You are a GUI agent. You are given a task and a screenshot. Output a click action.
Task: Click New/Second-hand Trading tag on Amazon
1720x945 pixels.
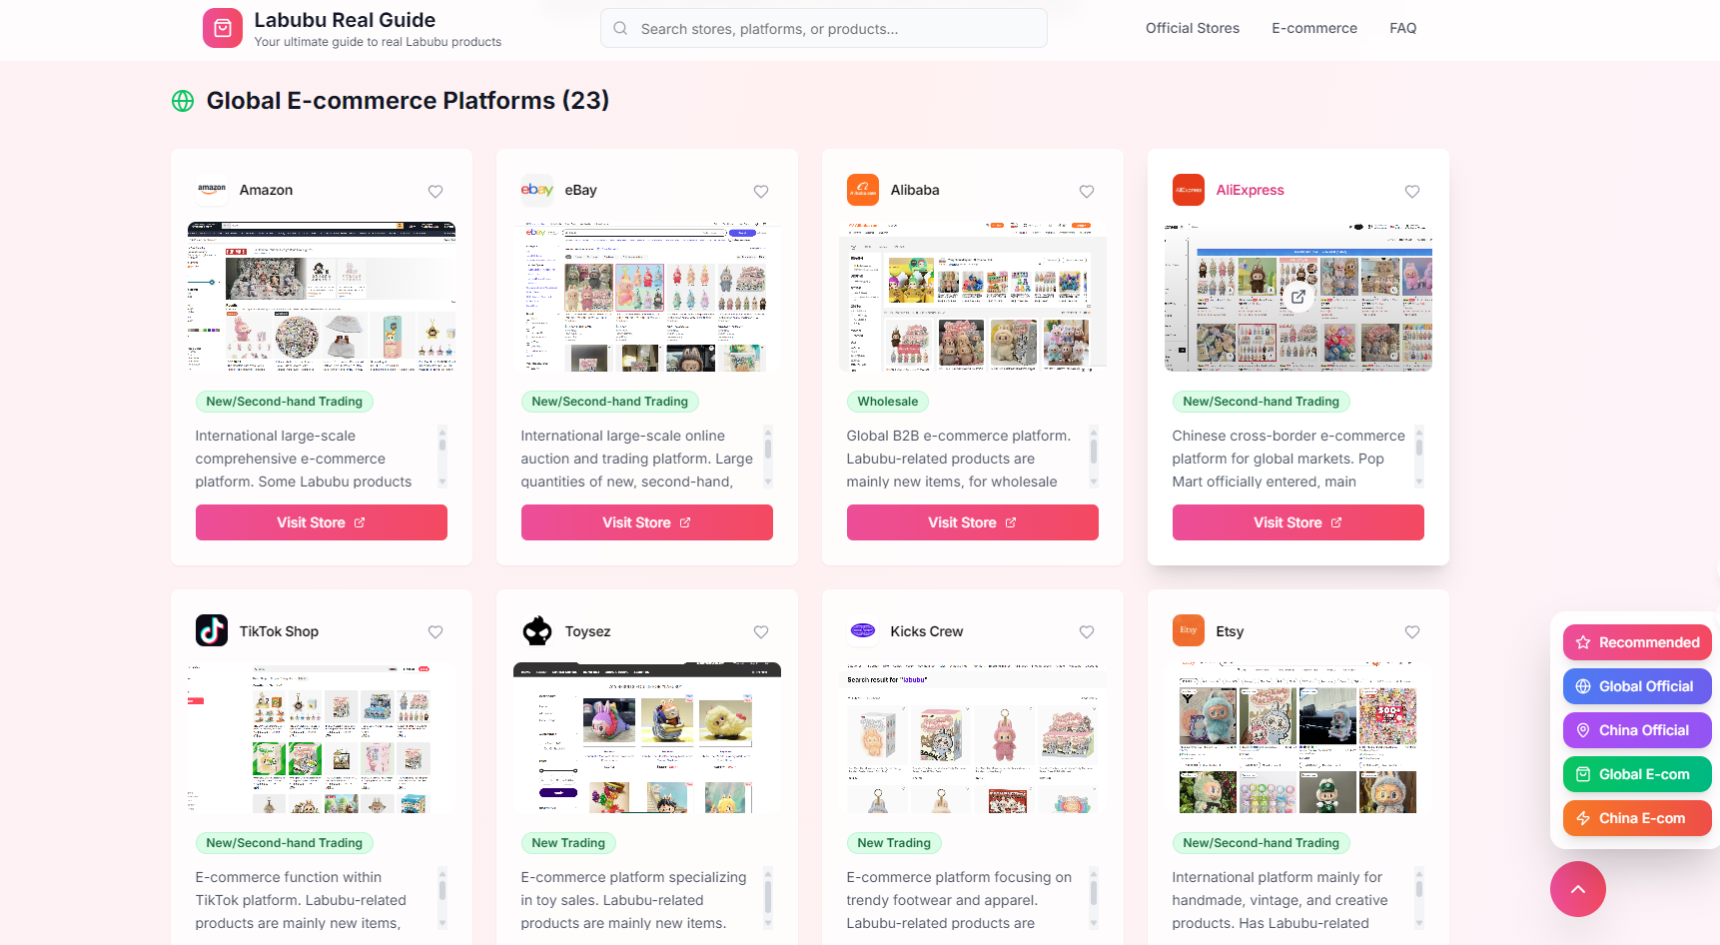pyautogui.click(x=285, y=402)
